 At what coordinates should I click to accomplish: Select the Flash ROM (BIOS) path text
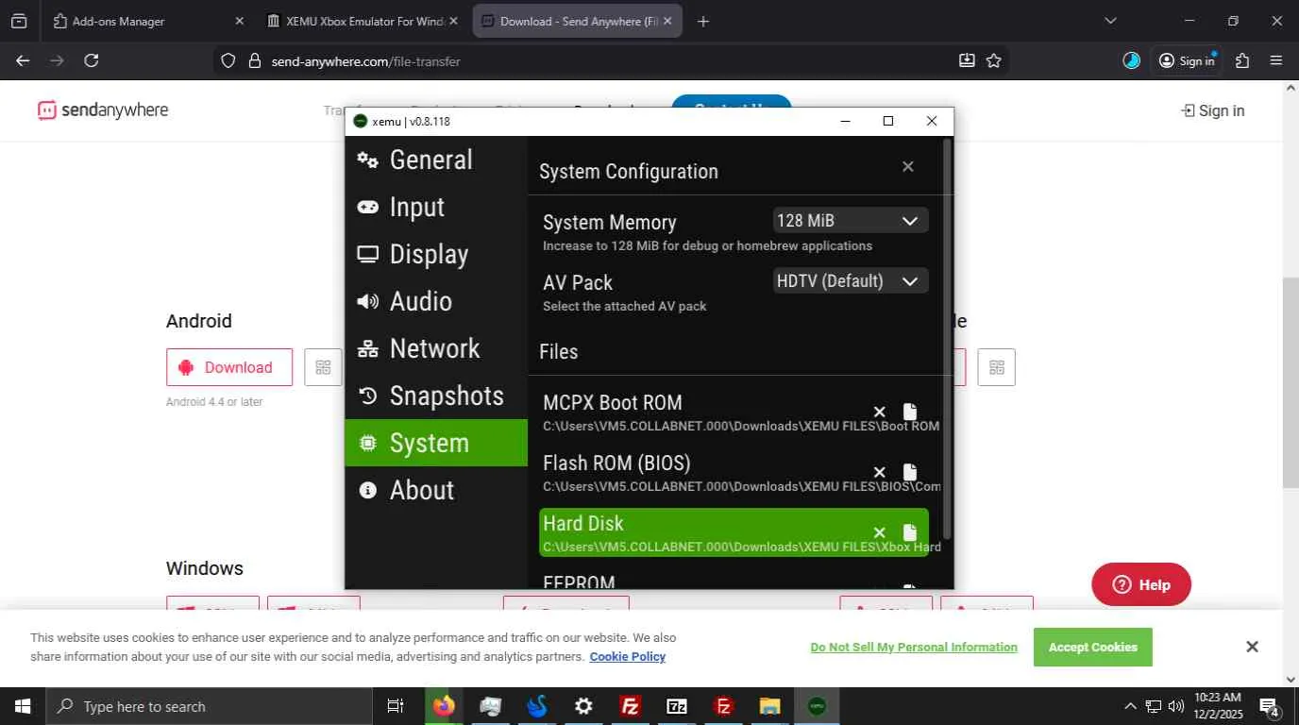click(741, 486)
